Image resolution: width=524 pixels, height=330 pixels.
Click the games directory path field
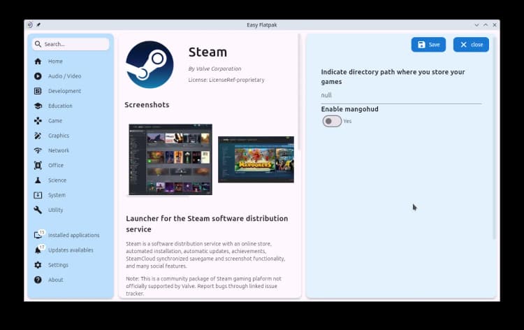[401, 95]
